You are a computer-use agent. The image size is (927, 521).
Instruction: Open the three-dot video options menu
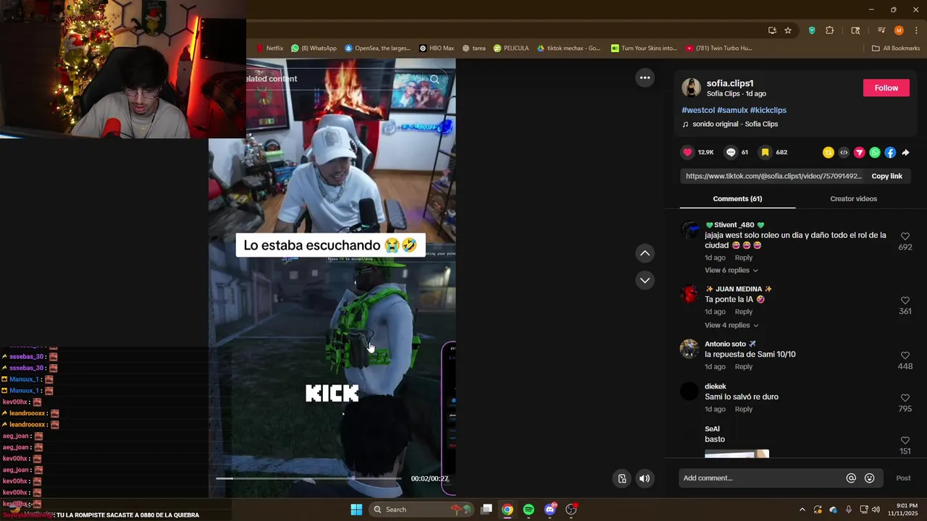click(x=645, y=77)
